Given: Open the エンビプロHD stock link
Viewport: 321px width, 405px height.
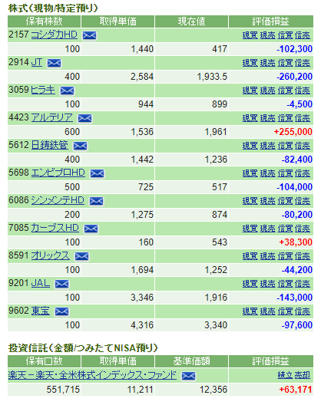Looking at the screenshot, I should click(58, 173).
